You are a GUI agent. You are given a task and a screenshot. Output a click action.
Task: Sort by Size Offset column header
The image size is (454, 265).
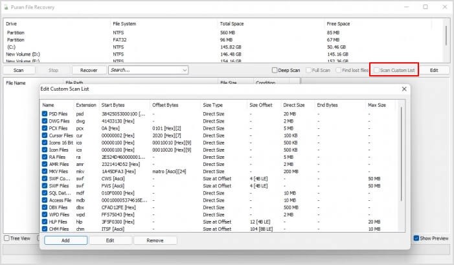(261, 105)
